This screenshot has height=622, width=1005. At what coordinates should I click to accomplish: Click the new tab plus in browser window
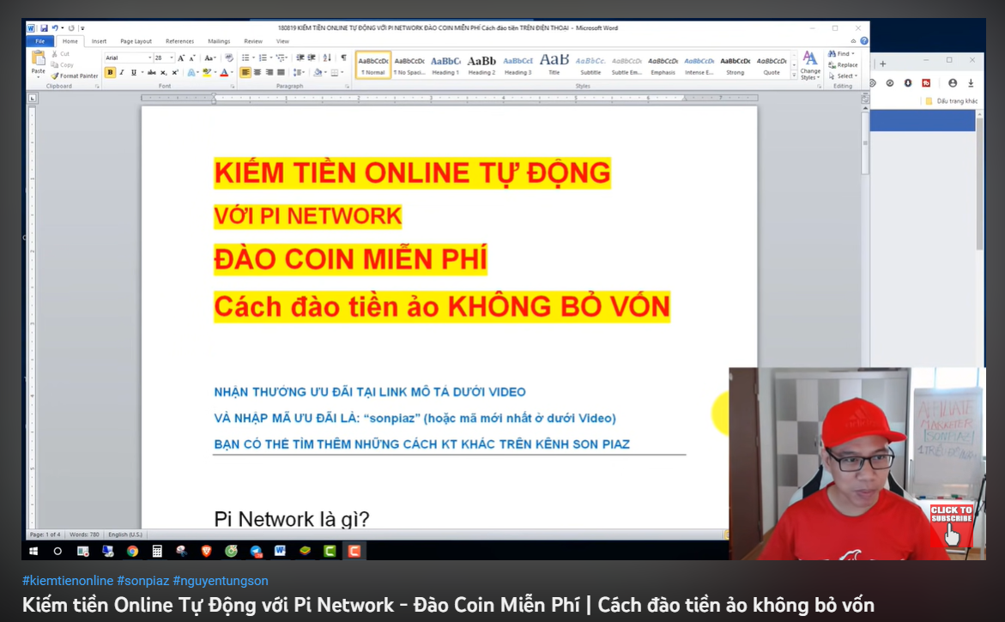pyautogui.click(x=882, y=64)
